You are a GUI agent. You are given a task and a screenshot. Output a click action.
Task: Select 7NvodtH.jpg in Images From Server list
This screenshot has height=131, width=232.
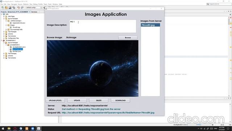click(150, 25)
